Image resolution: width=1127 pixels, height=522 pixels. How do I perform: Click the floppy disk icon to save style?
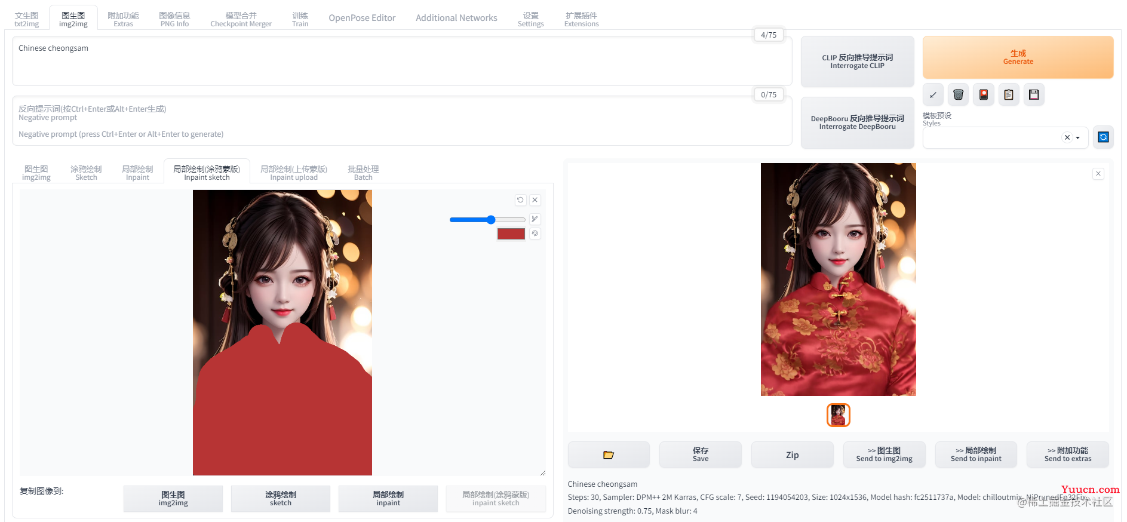coord(1034,95)
